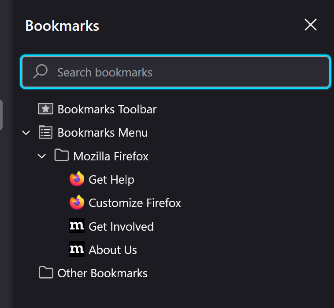Click the Mozilla Firefox folder icon
The width and height of the screenshot is (334, 308).
62,156
